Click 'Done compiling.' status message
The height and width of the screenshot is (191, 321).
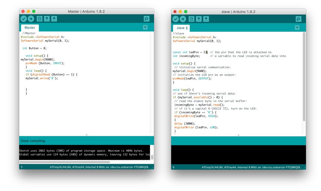click(33, 141)
